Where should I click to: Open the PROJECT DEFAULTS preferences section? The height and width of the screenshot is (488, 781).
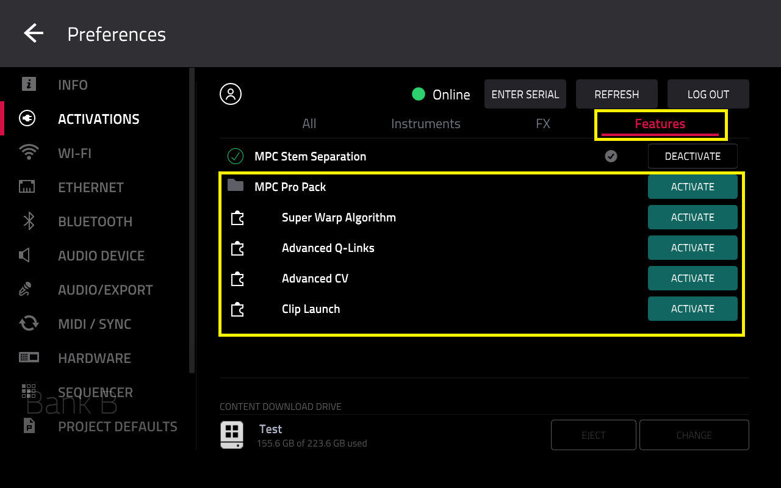click(118, 426)
